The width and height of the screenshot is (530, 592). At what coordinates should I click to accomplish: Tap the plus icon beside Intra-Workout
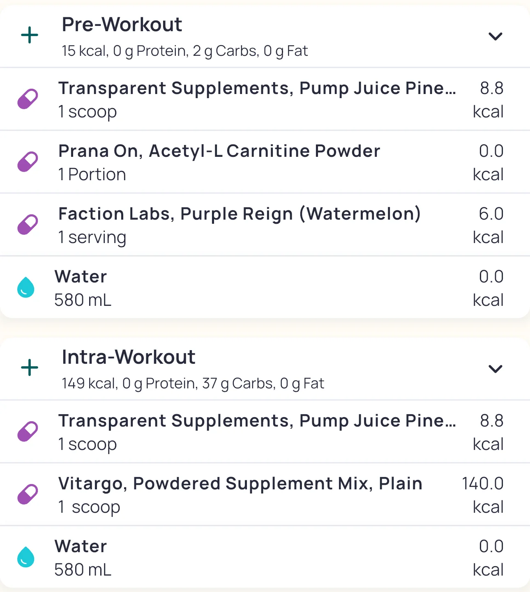pos(30,367)
